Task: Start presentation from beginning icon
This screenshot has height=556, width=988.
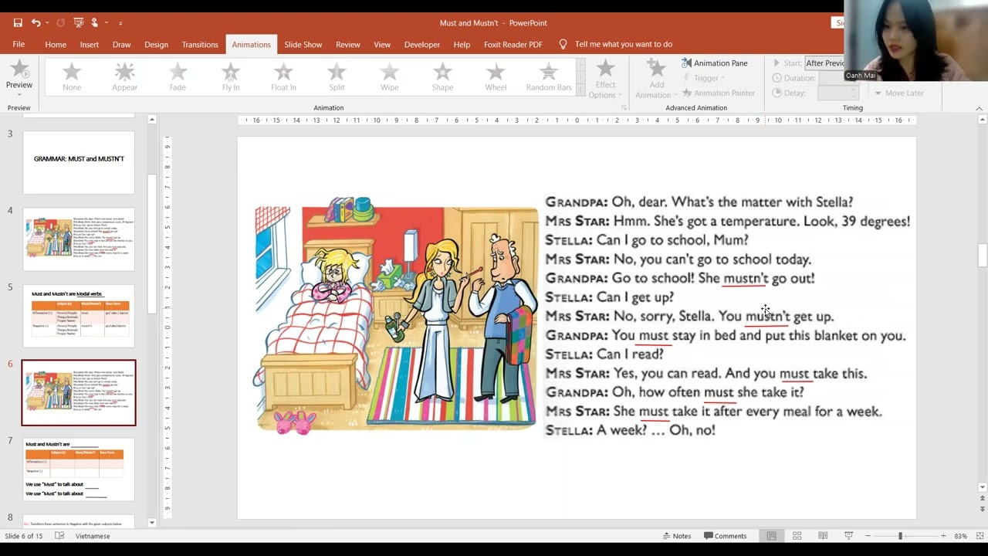Action: coord(78,23)
